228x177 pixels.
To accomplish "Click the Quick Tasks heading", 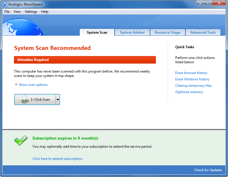I will (x=185, y=47).
